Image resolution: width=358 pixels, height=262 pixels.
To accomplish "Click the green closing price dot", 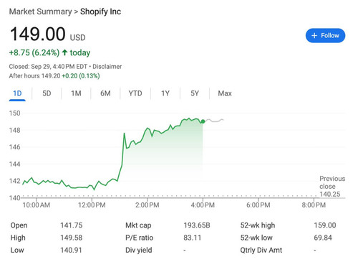I will point(203,121).
